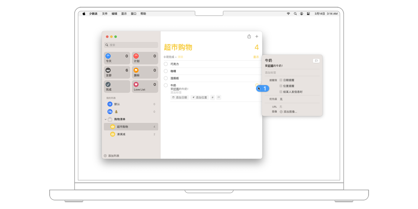Open the 少数派 app menu
418x209 pixels.
[x=93, y=13]
